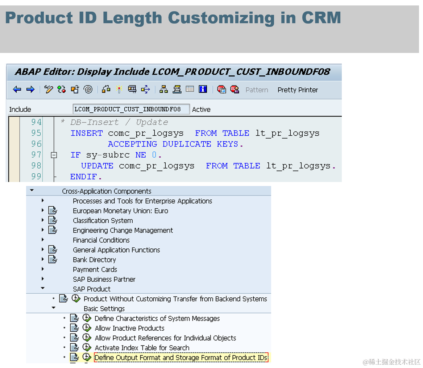Execute activity icon for Define Characteristics of System Messages
423x368 pixels.
(87, 318)
